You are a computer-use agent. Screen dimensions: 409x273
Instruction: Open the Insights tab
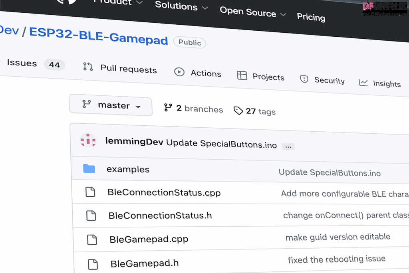tap(387, 84)
